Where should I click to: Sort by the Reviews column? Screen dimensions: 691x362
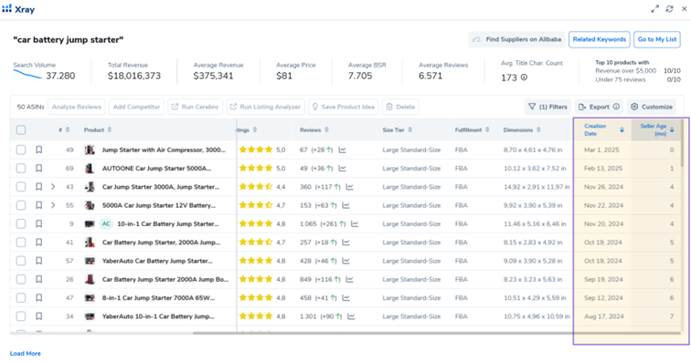click(326, 129)
